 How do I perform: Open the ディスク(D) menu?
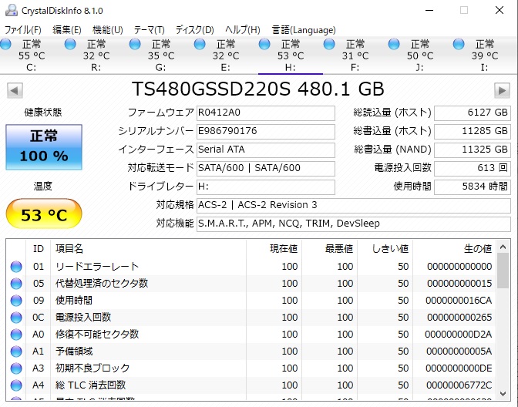click(194, 30)
